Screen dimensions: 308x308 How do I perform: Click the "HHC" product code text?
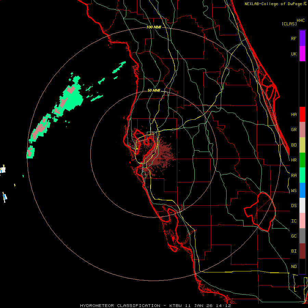tap(300, 21)
